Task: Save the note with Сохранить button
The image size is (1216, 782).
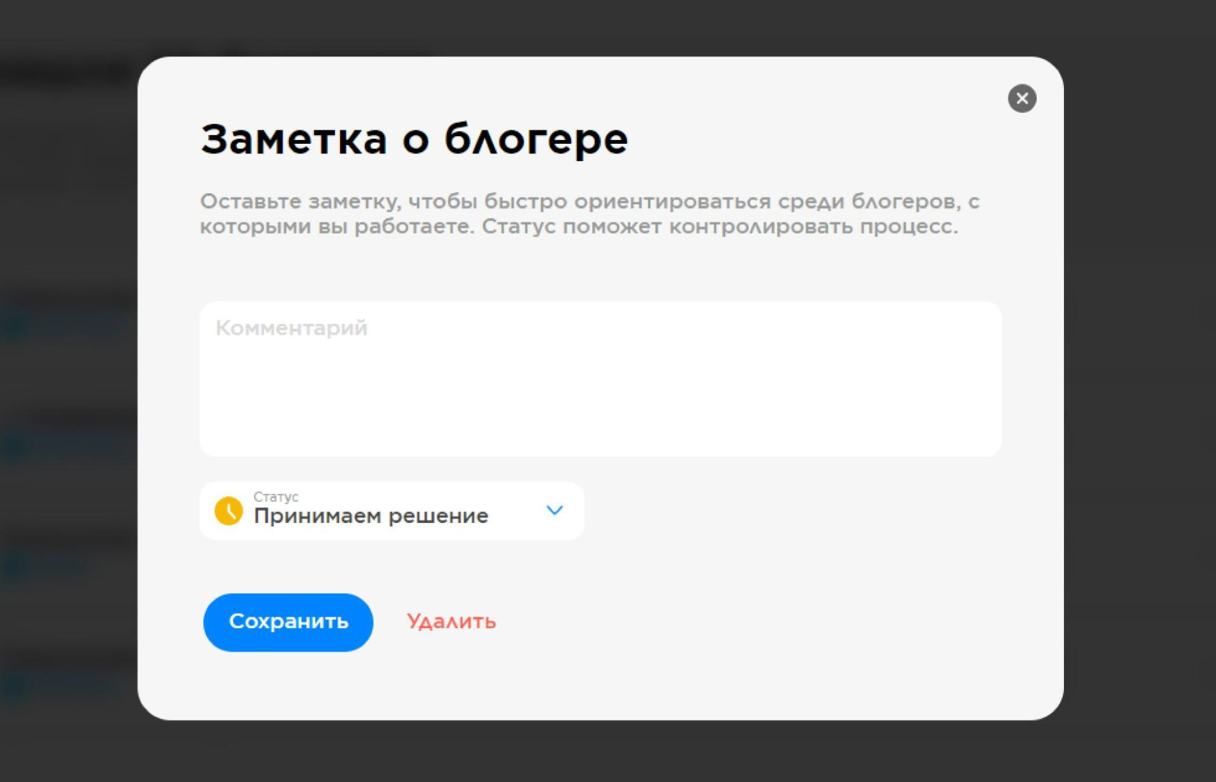Action: (x=288, y=622)
